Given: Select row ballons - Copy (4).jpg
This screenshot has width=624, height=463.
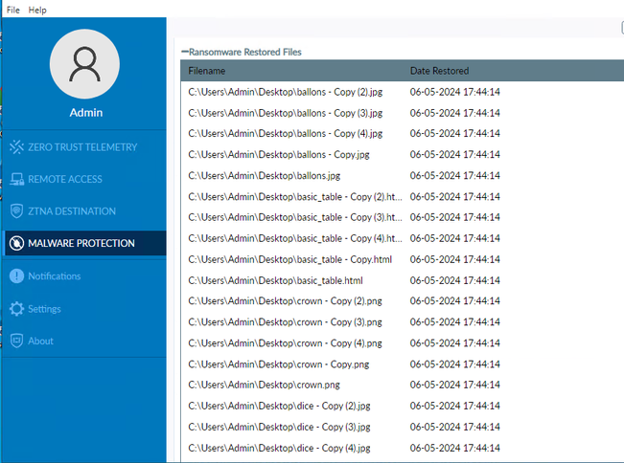Looking at the screenshot, I should pyautogui.click(x=402, y=133).
